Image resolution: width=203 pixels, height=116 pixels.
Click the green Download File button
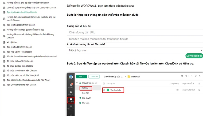tap(194, 56)
